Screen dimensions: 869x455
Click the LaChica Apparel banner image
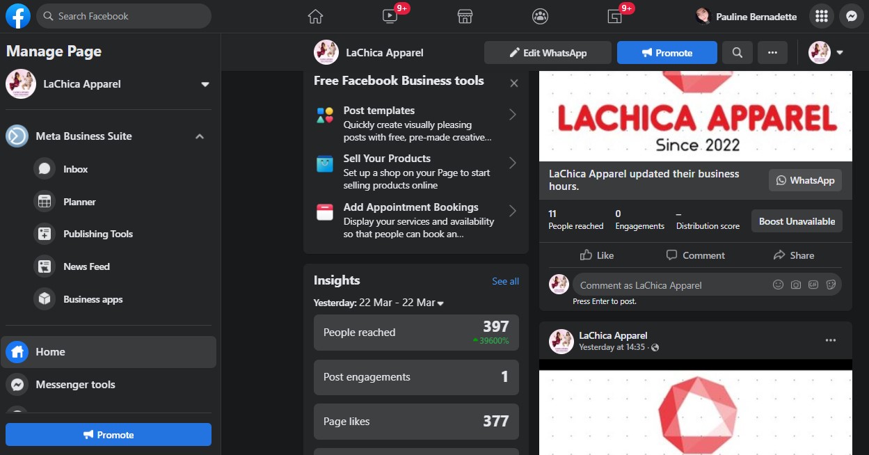696,115
